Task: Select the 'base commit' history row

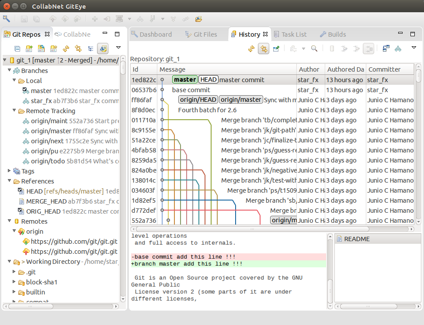Action: 272,90
